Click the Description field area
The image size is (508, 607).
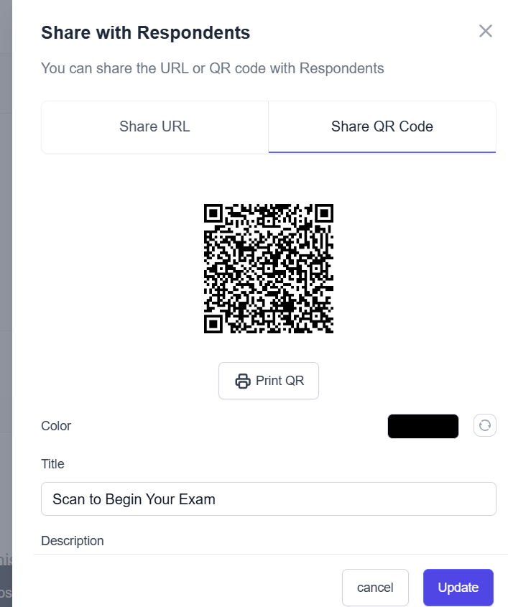point(72,540)
